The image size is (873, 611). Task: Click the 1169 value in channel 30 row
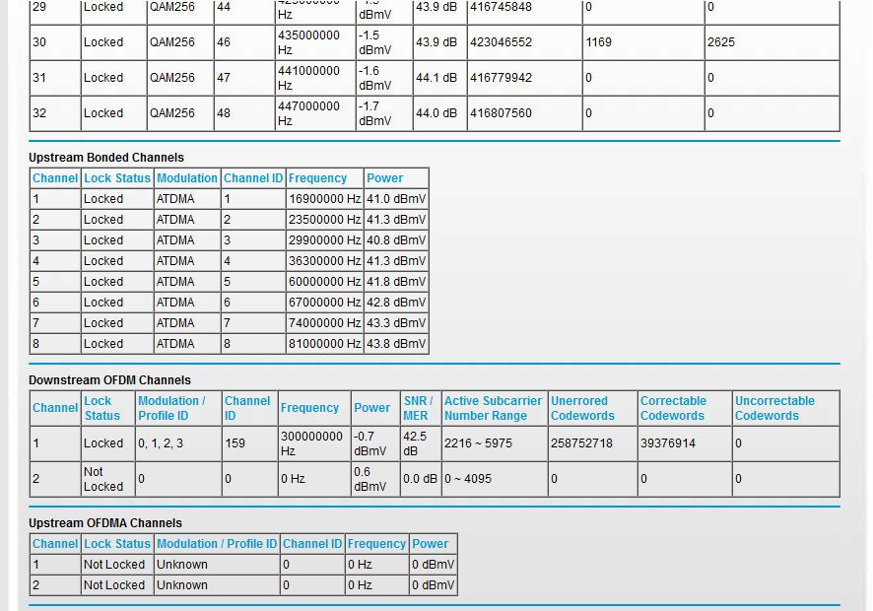click(x=598, y=42)
